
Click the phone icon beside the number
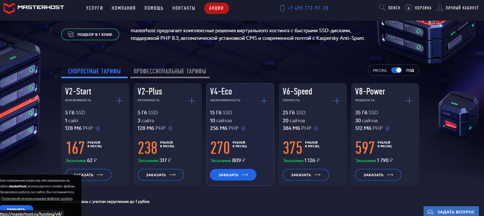click(282, 8)
